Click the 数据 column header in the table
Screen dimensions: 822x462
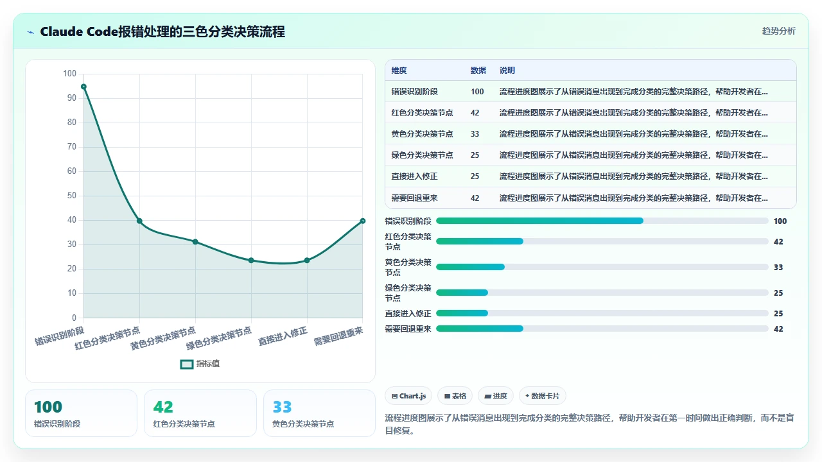(478, 71)
